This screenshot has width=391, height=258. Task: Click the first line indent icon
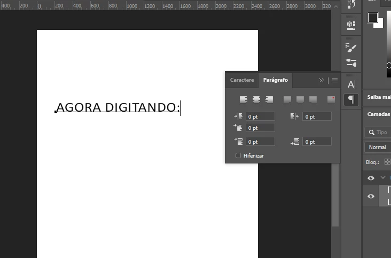click(238, 127)
